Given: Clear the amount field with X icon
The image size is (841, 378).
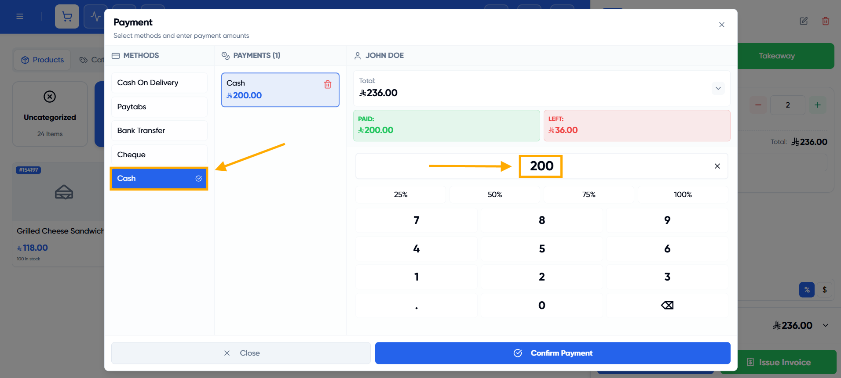Looking at the screenshot, I should (x=717, y=166).
